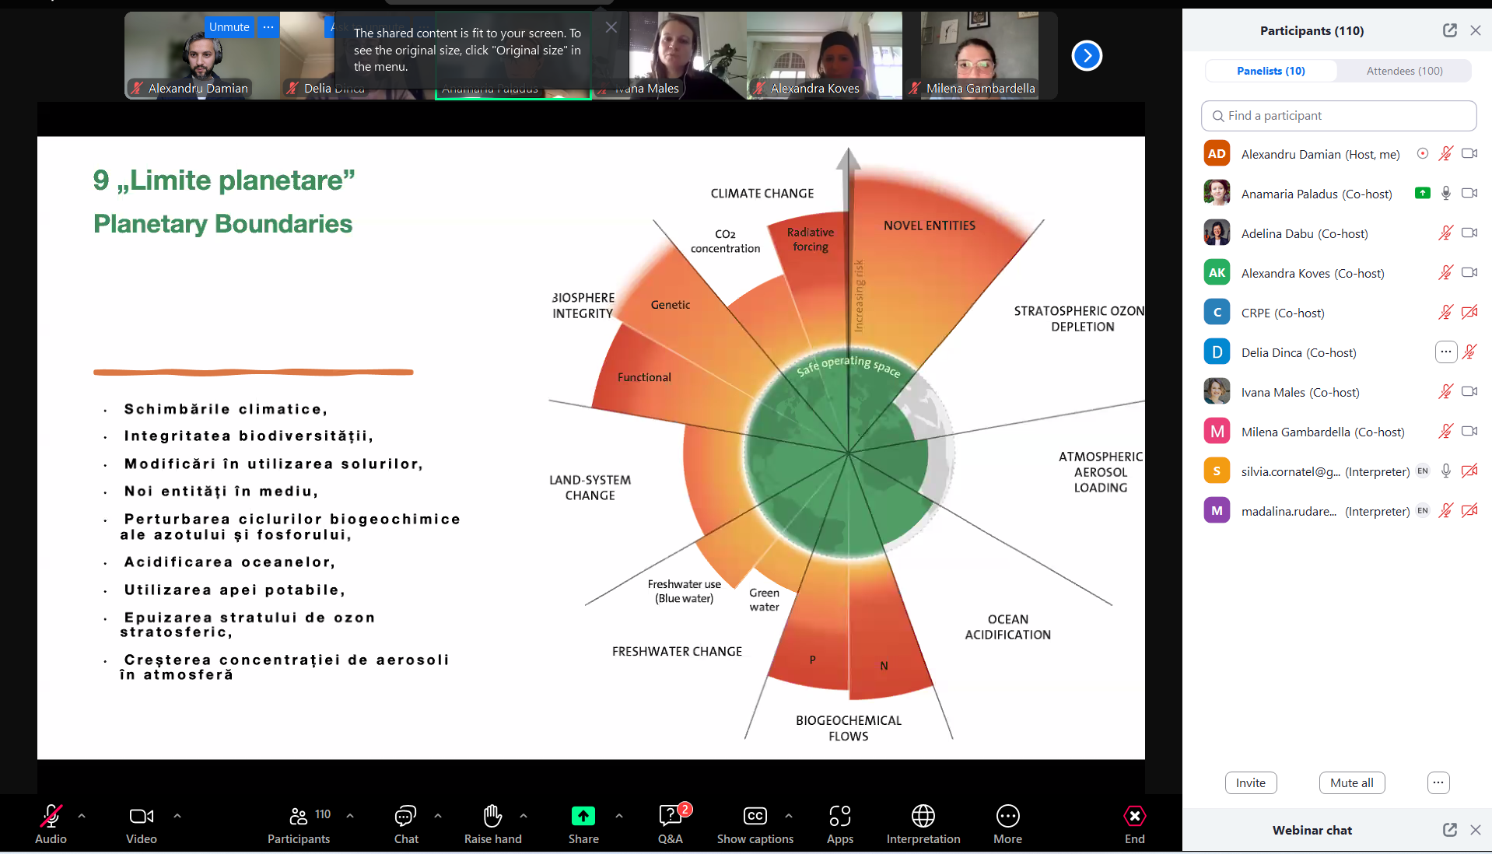Pop out the Participants panel

coord(1449,30)
